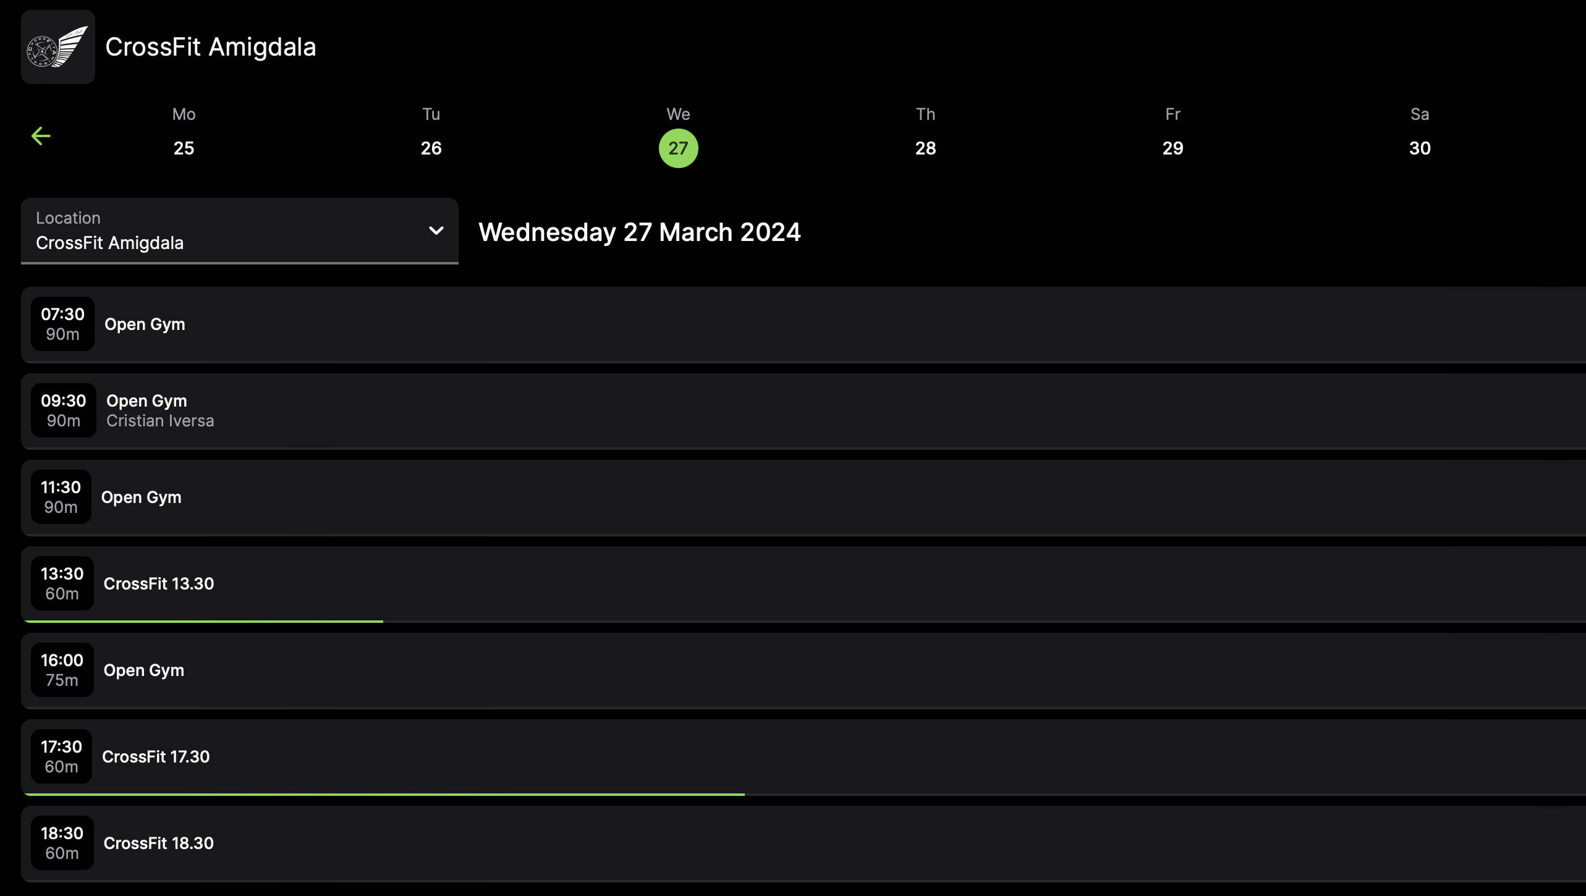Switch to Friday 29
Image resolution: width=1586 pixels, height=896 pixels.
coord(1173,148)
